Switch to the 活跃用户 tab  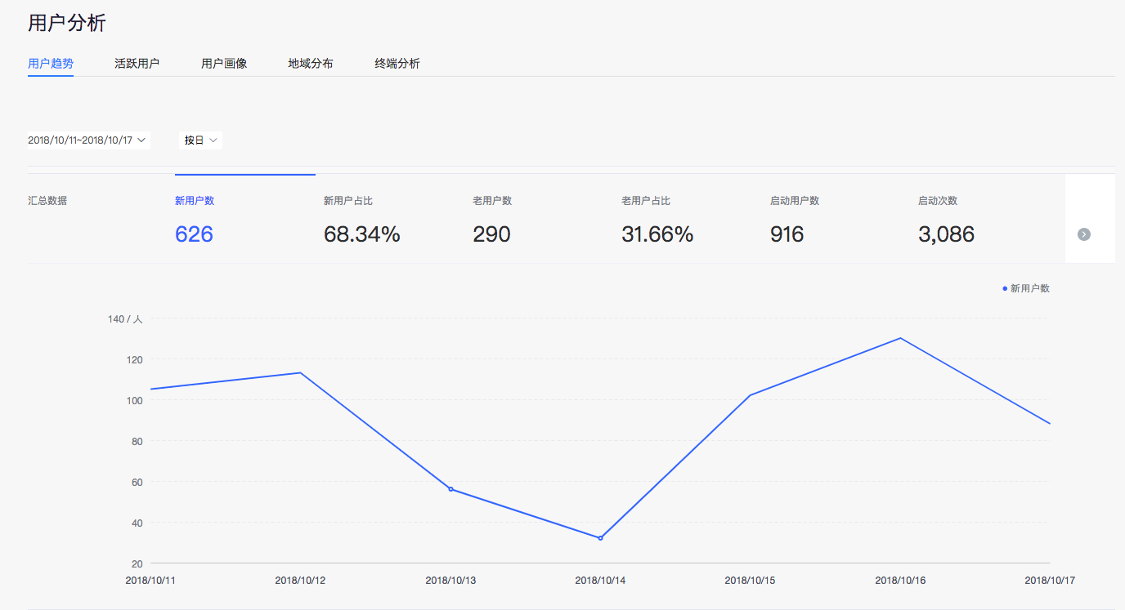click(137, 64)
